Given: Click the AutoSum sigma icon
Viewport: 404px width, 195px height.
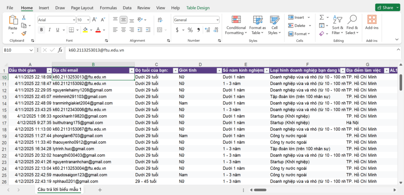Looking at the screenshot, I should [x=322, y=17].
